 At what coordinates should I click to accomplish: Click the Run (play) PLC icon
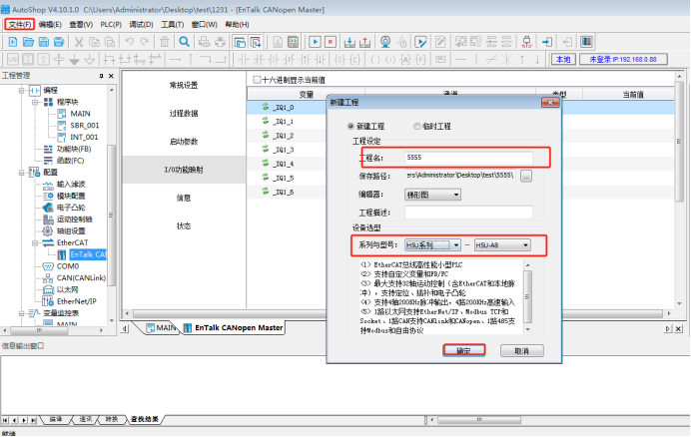[x=315, y=42]
